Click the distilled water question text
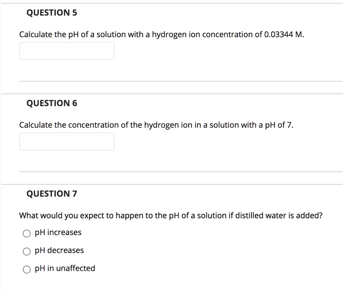This screenshot has width=343, height=292. pos(170,215)
